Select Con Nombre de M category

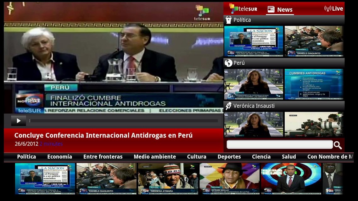pyautogui.click(x=330, y=157)
